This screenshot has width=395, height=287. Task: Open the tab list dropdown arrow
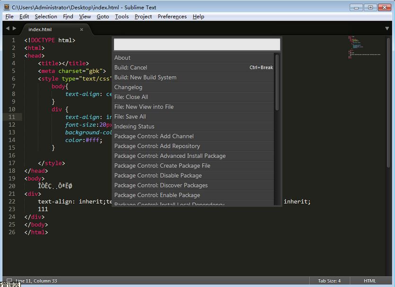point(387,28)
